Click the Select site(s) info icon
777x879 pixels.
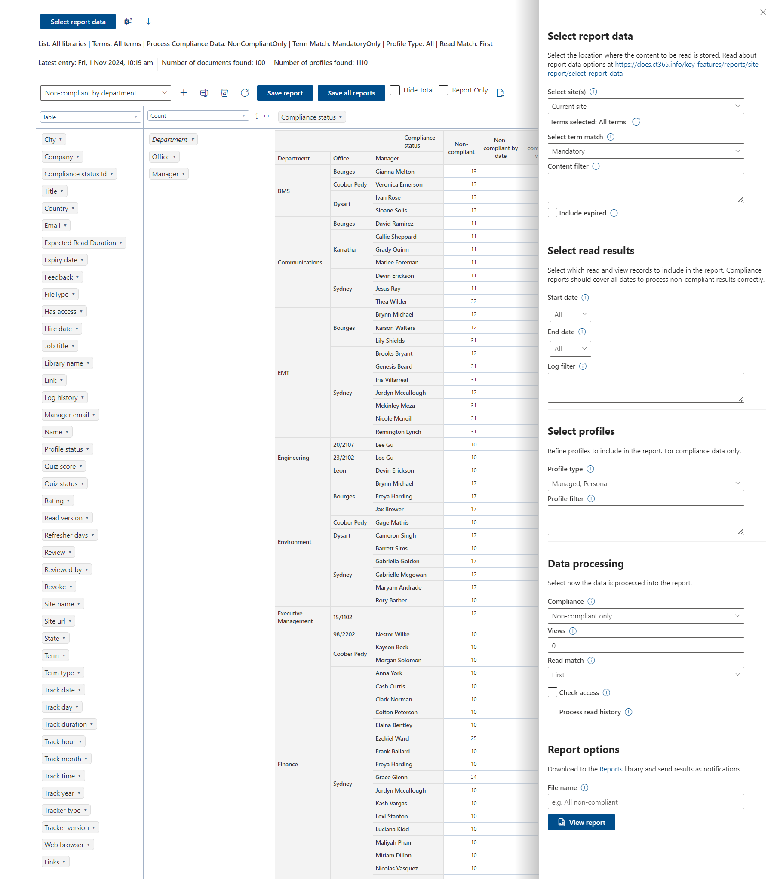(x=593, y=92)
